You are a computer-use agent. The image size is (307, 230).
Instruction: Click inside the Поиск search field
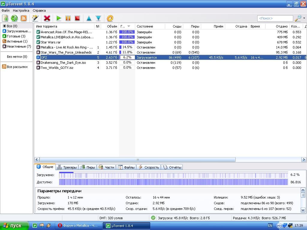[x=275, y=18]
